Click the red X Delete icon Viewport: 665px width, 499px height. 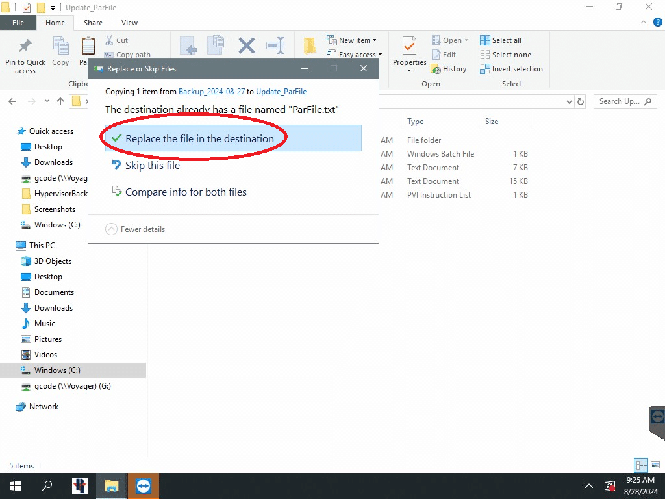coord(247,46)
